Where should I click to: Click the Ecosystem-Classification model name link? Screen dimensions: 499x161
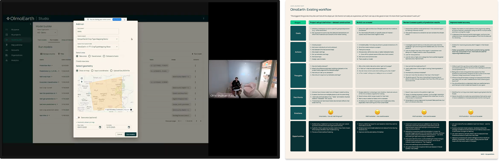coord(49,82)
